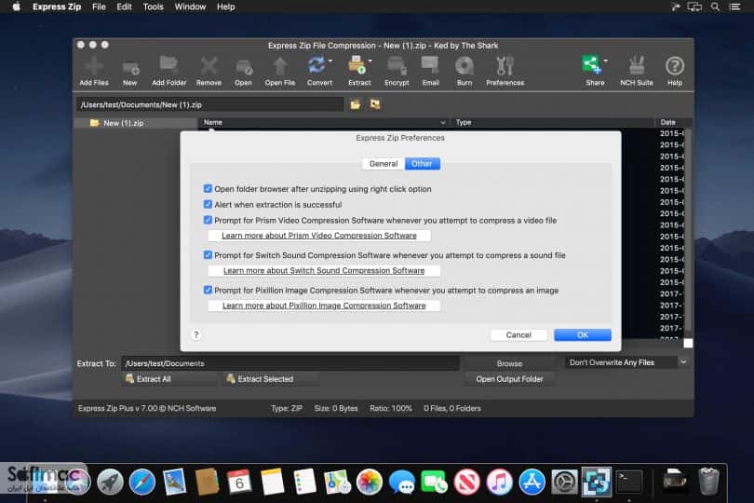
Task: Toggle Prompt for Switch Sound Compression checkbox
Action: point(208,255)
